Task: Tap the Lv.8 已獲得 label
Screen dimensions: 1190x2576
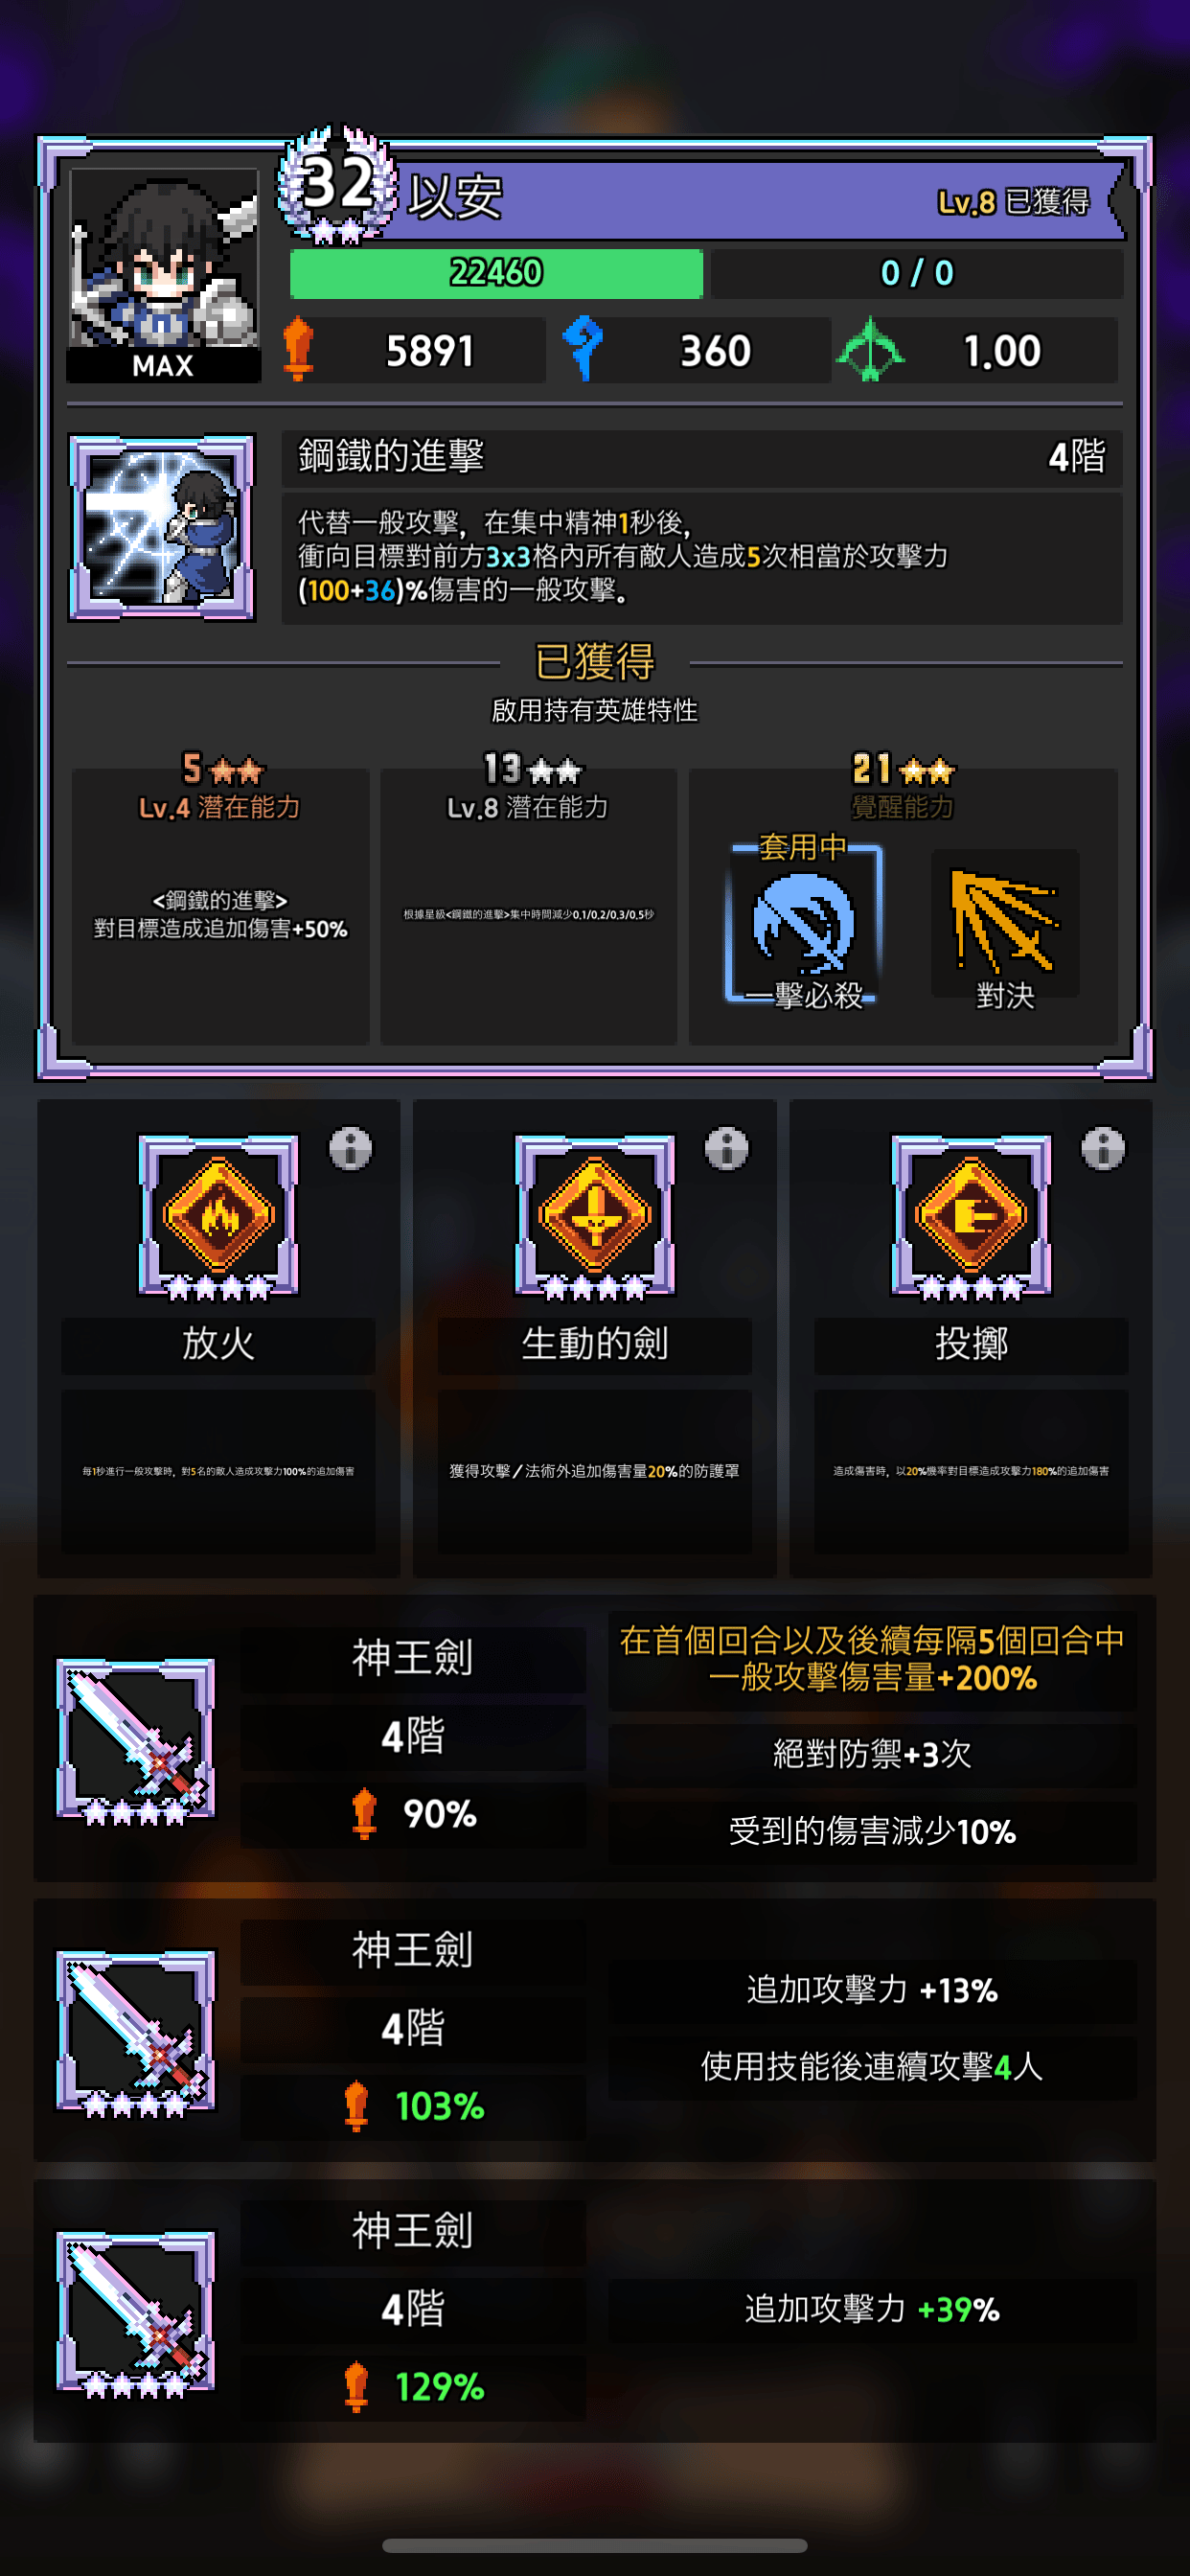Action: (x=1012, y=202)
